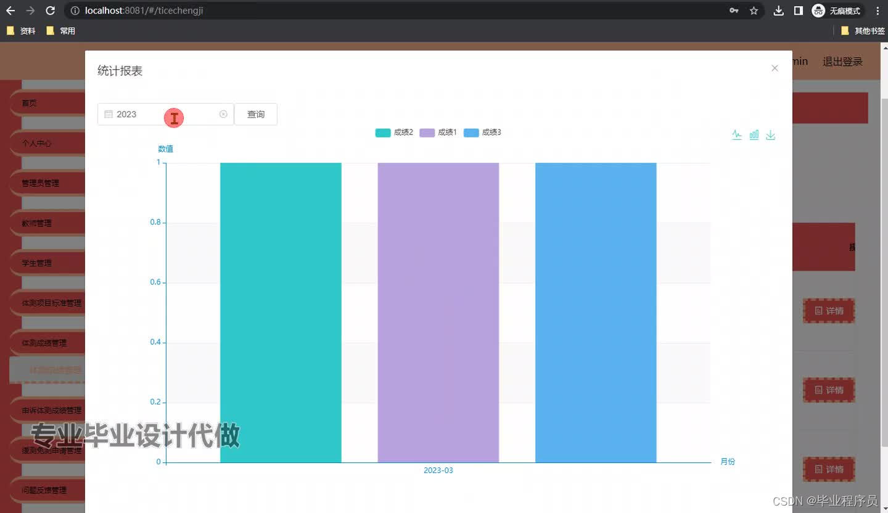
Task: Toggle 成绩2 legend series
Action: click(x=394, y=133)
